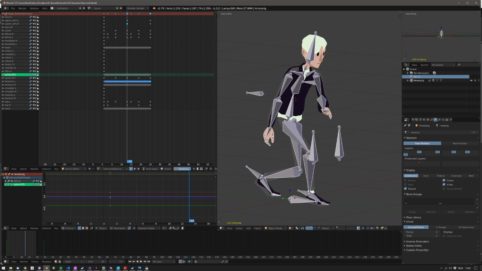
Task: Click the pin icon beside Hmetarig in properties
Action: [x=405, y=126]
